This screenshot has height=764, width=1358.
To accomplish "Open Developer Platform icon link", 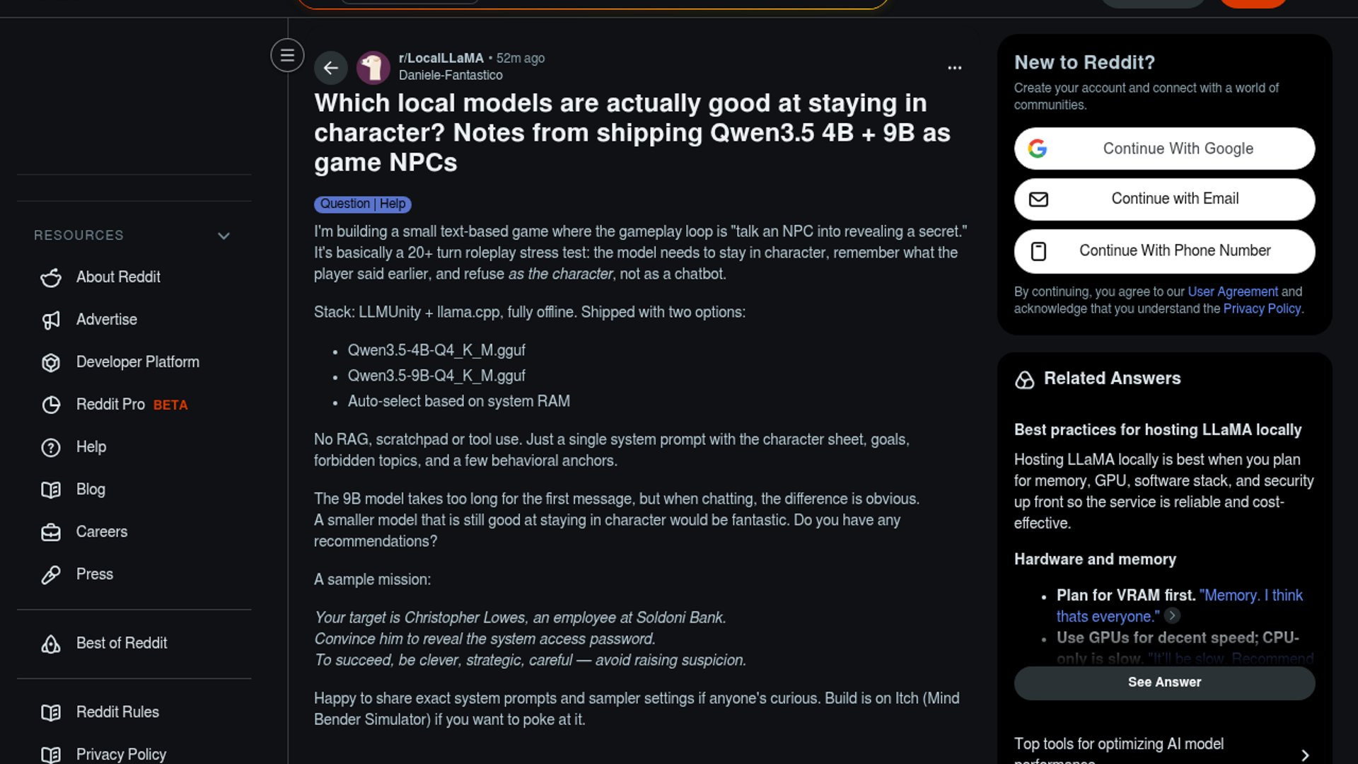I will click(x=51, y=363).
